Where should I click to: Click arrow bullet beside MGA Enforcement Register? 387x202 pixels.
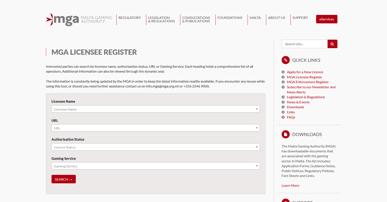283,82
